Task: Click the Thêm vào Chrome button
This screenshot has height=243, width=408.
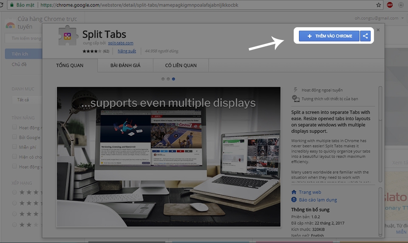Action: click(329, 36)
